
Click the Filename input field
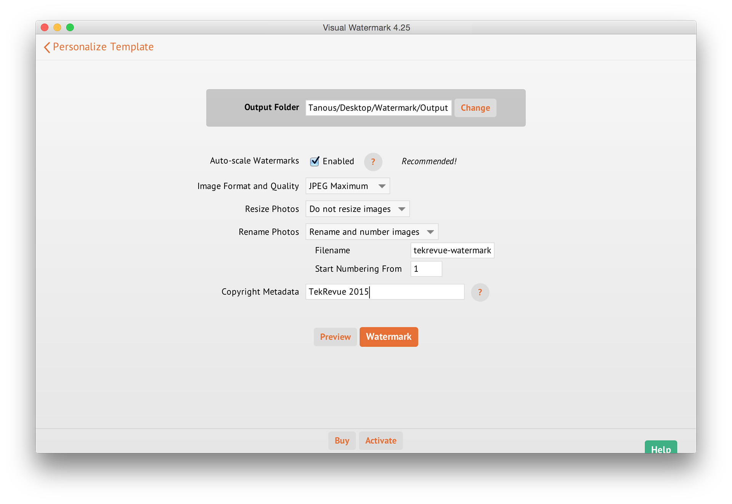click(x=452, y=250)
